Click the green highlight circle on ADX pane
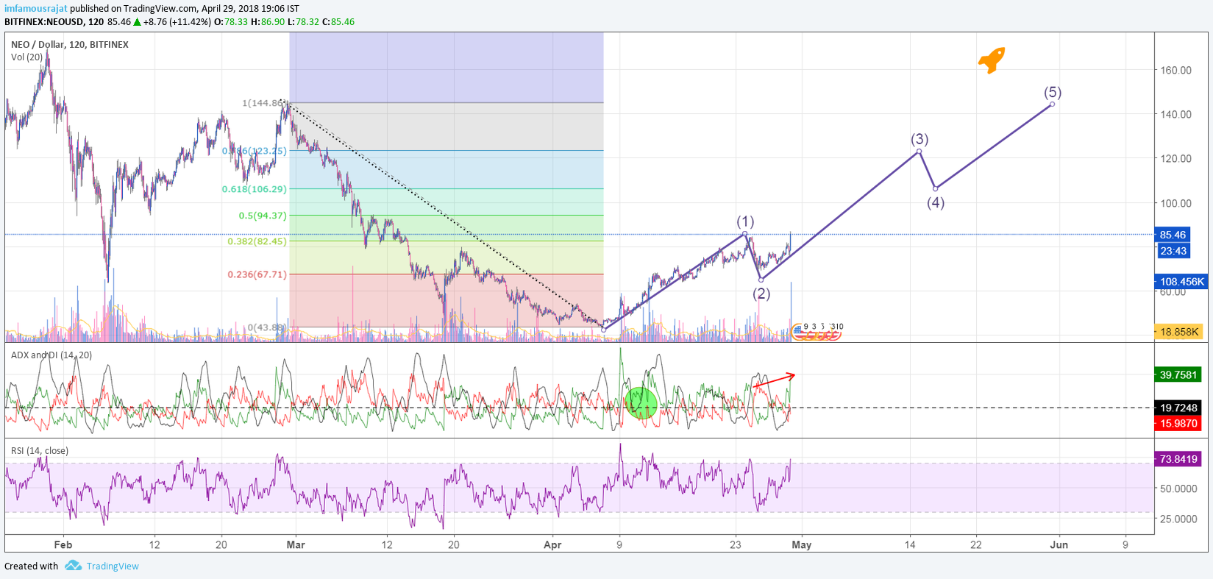Viewport: 1213px width, 579px height. click(x=641, y=403)
